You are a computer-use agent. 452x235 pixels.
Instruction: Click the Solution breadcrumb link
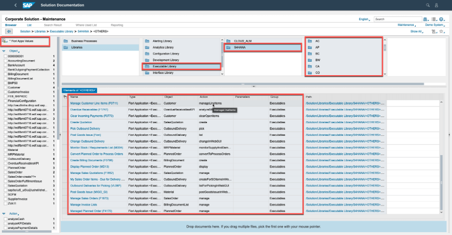coord(25,31)
